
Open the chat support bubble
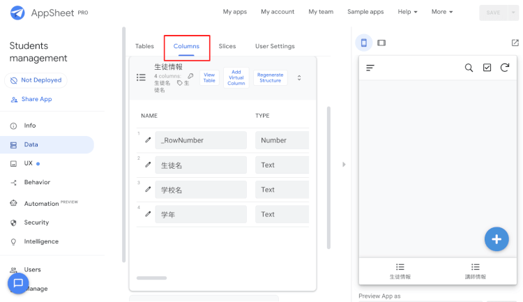(18, 283)
